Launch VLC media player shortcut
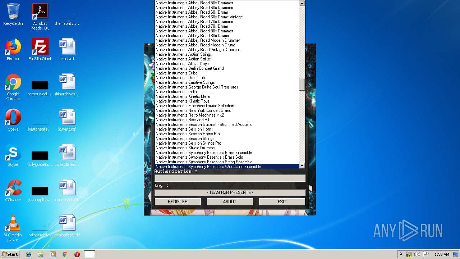 (13, 228)
